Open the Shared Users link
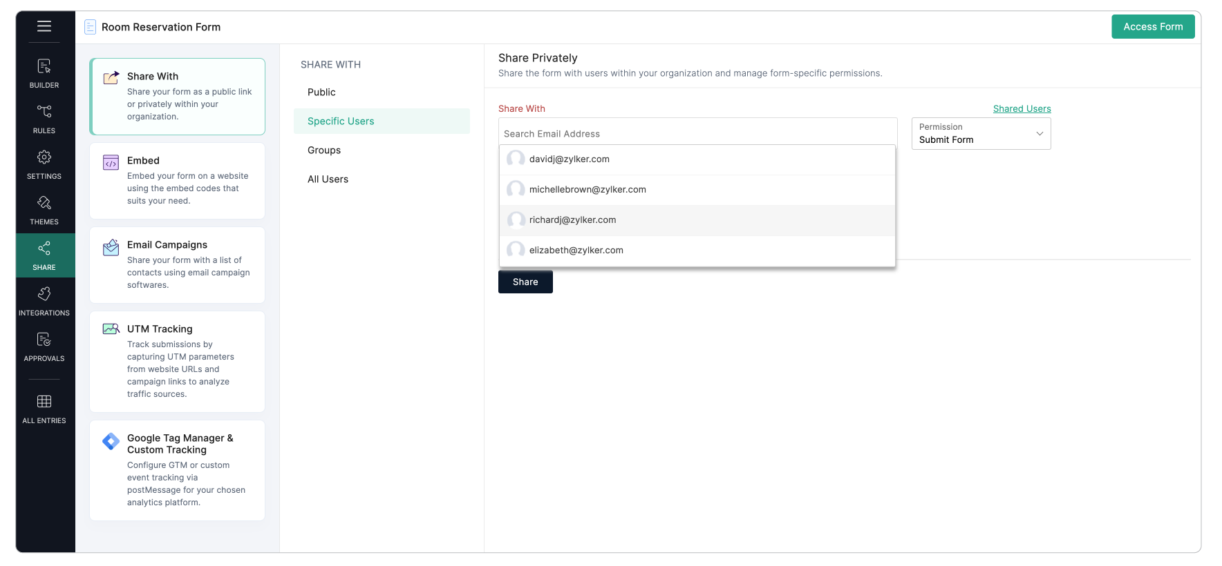Image resolution: width=1222 pixels, height=566 pixels. click(x=1022, y=109)
